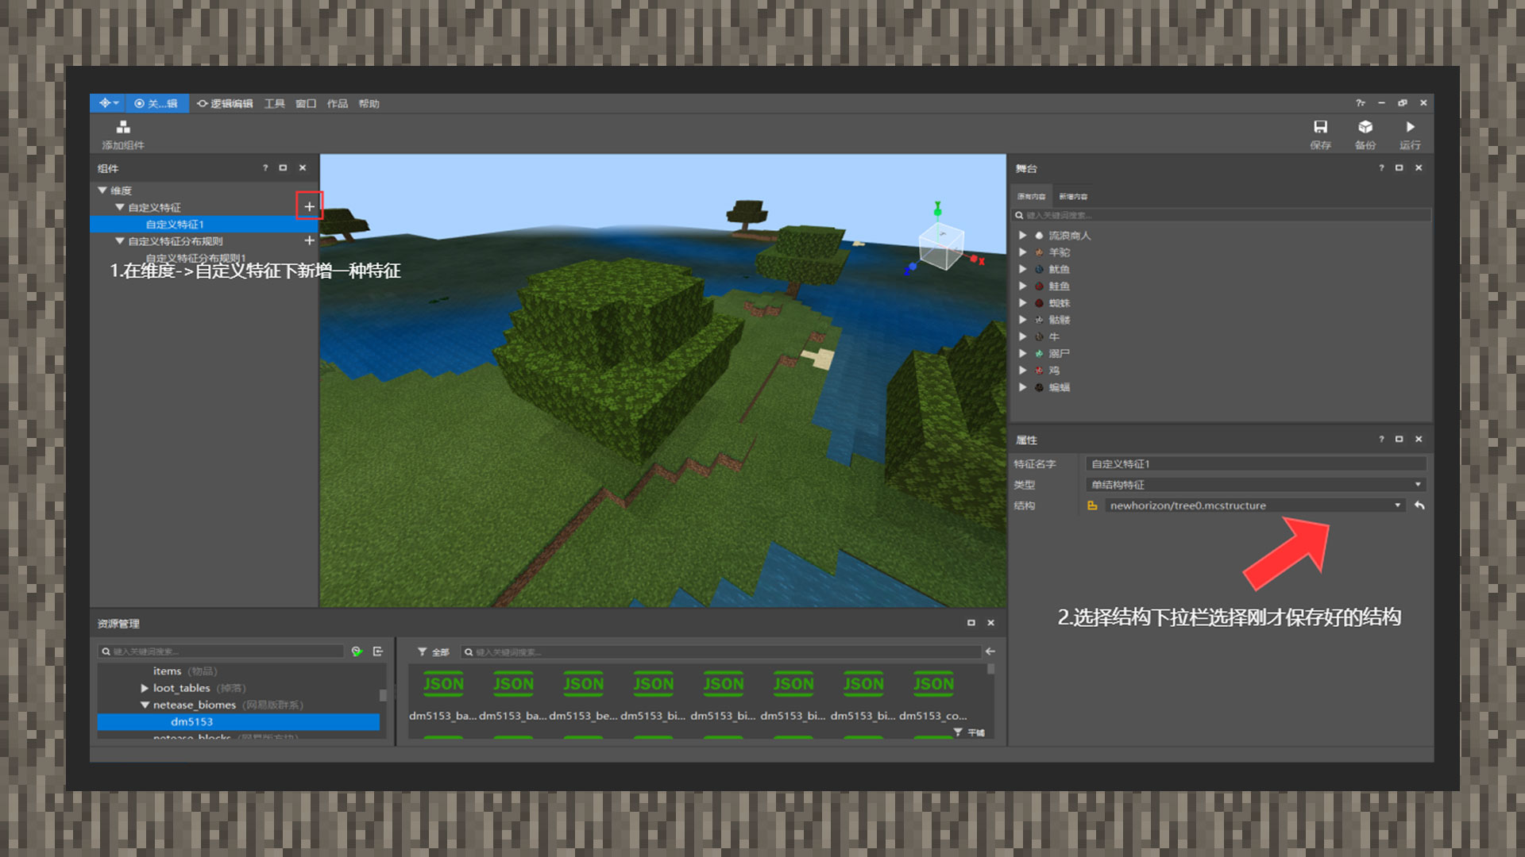This screenshot has height=857, width=1525.
Task: Float the 组件 panel with its window icon
Action: click(283, 168)
